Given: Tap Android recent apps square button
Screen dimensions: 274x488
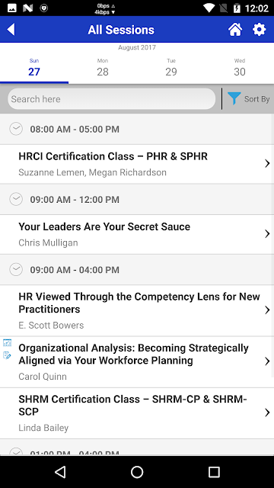Looking at the screenshot, I should [214, 472].
